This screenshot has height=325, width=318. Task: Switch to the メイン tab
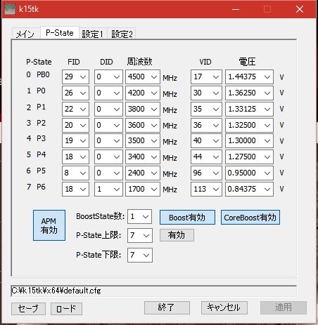[x=25, y=34]
